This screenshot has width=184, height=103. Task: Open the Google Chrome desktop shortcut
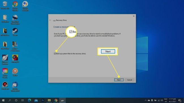point(15,6)
